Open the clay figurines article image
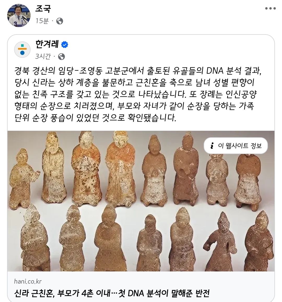 tap(141, 201)
